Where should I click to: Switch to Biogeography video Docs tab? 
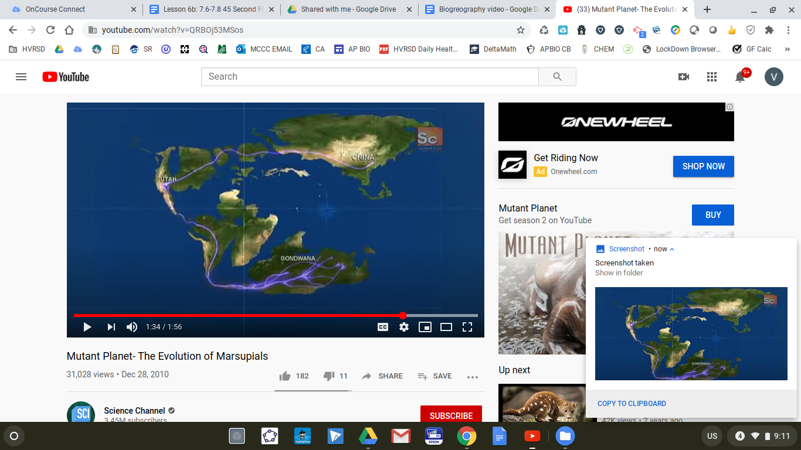[x=487, y=9]
